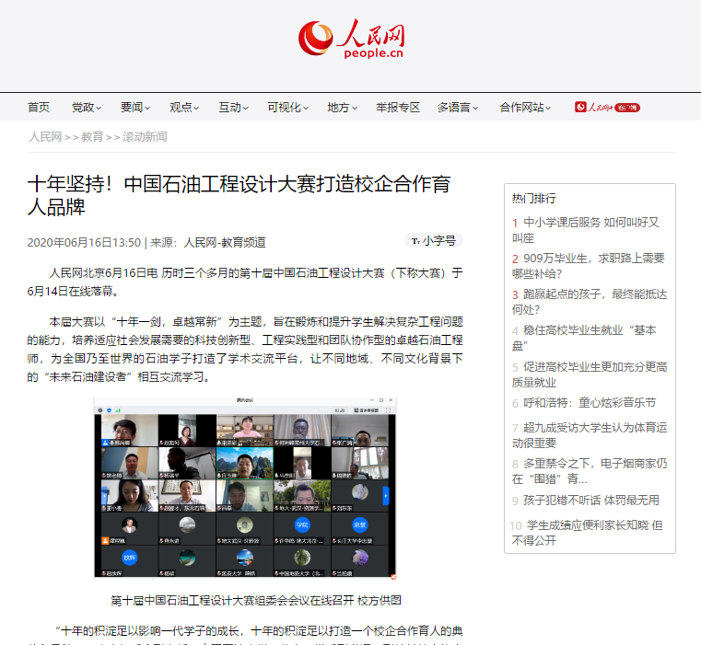Expand the 要闻 dropdown menu
This screenshot has width=701, height=645.
tap(135, 108)
